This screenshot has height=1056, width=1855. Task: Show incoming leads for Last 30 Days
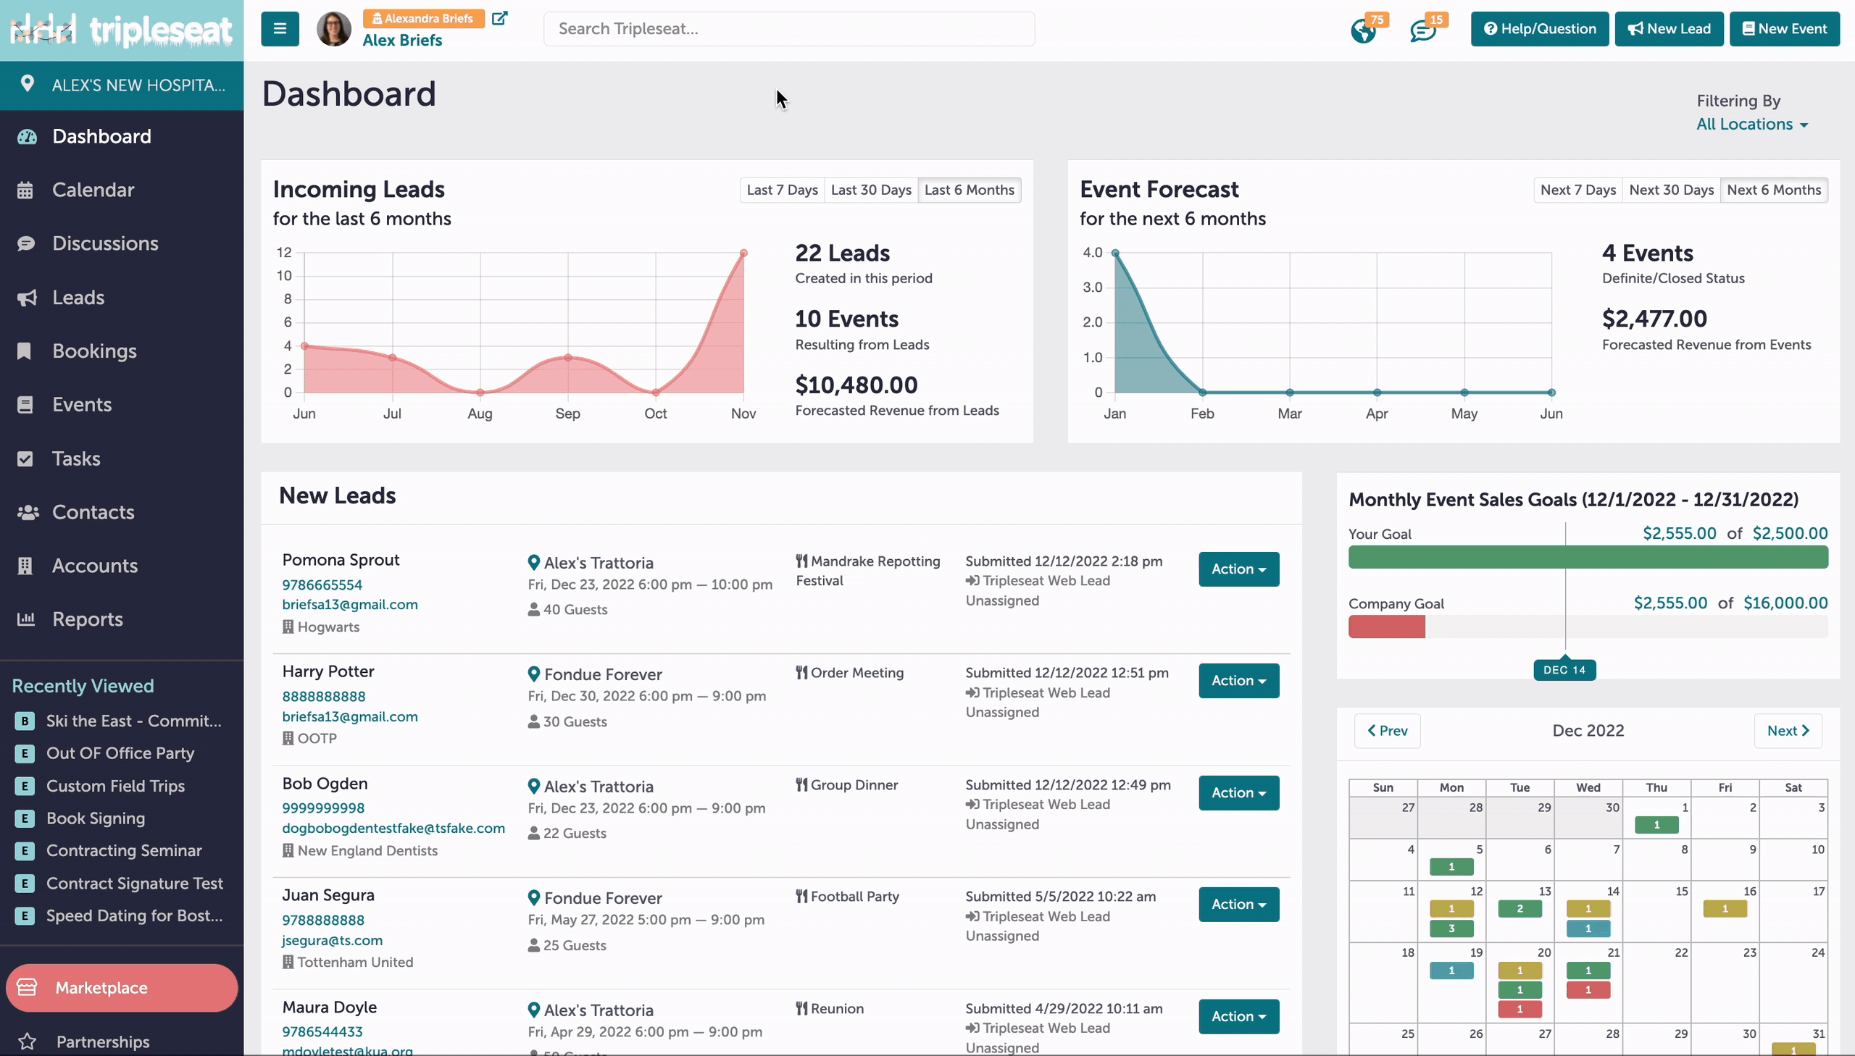click(870, 190)
